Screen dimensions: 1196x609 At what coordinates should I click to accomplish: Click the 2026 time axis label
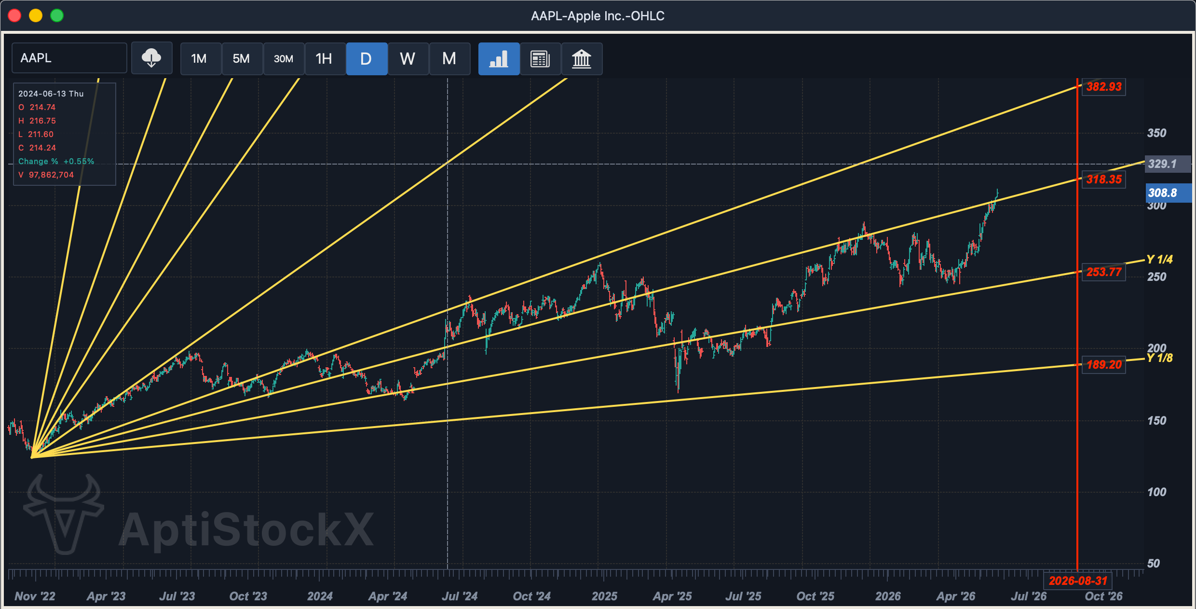click(x=888, y=596)
